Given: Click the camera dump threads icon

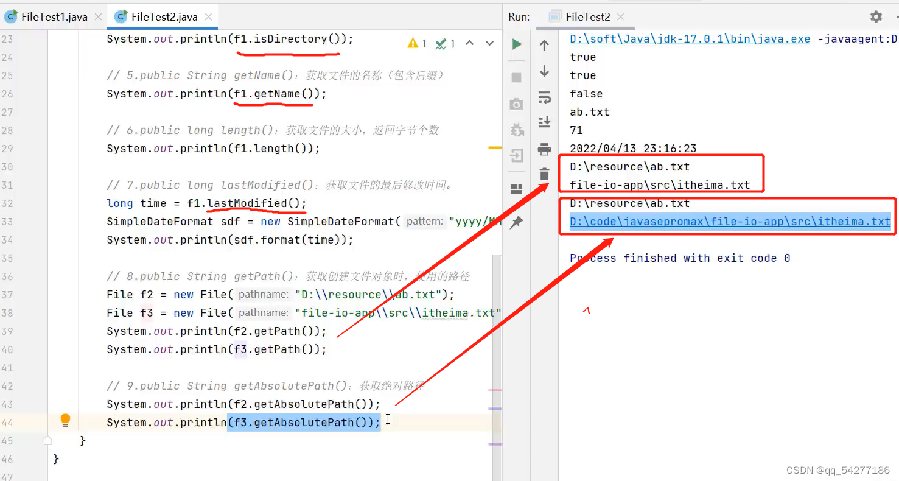Looking at the screenshot, I should [517, 104].
